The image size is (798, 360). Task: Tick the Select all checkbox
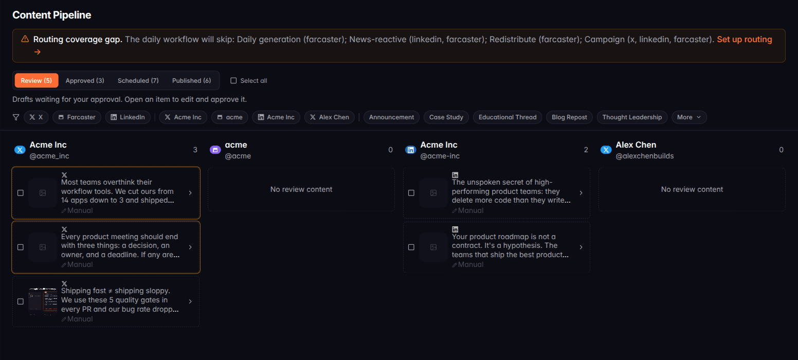point(233,81)
